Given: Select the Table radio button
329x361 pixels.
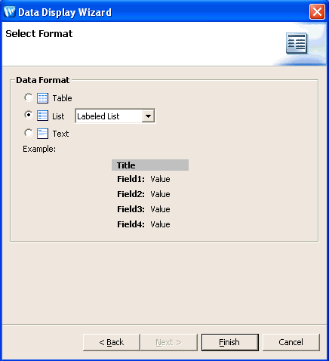Looking at the screenshot, I should 29,97.
